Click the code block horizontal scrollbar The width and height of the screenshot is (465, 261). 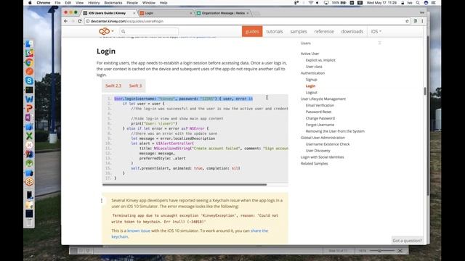185,184
